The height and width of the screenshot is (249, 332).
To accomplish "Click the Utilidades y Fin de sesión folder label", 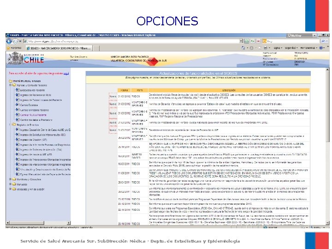I will pyautogui.click(x=30, y=190).
